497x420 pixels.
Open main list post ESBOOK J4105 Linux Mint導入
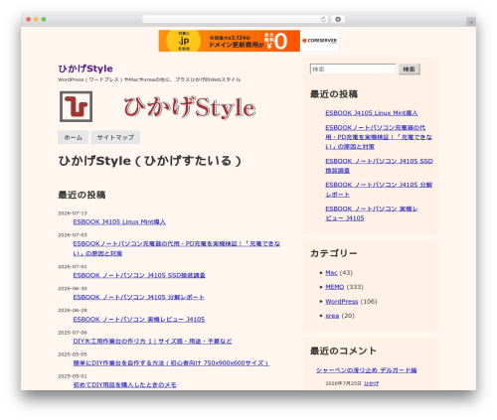click(119, 221)
